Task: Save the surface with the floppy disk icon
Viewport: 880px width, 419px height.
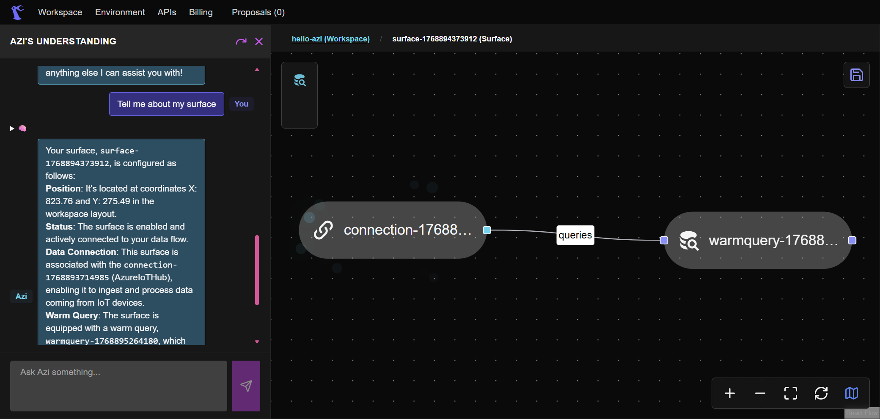Action: coord(857,75)
